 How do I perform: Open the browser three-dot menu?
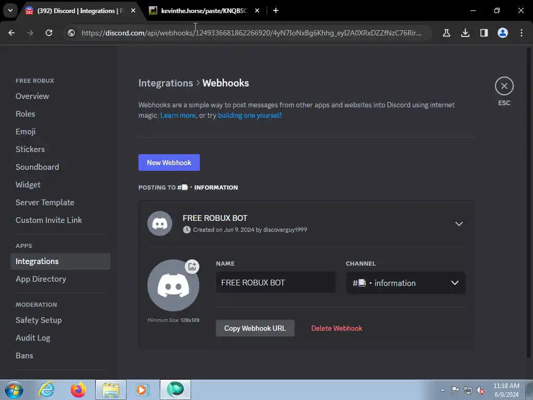click(522, 33)
